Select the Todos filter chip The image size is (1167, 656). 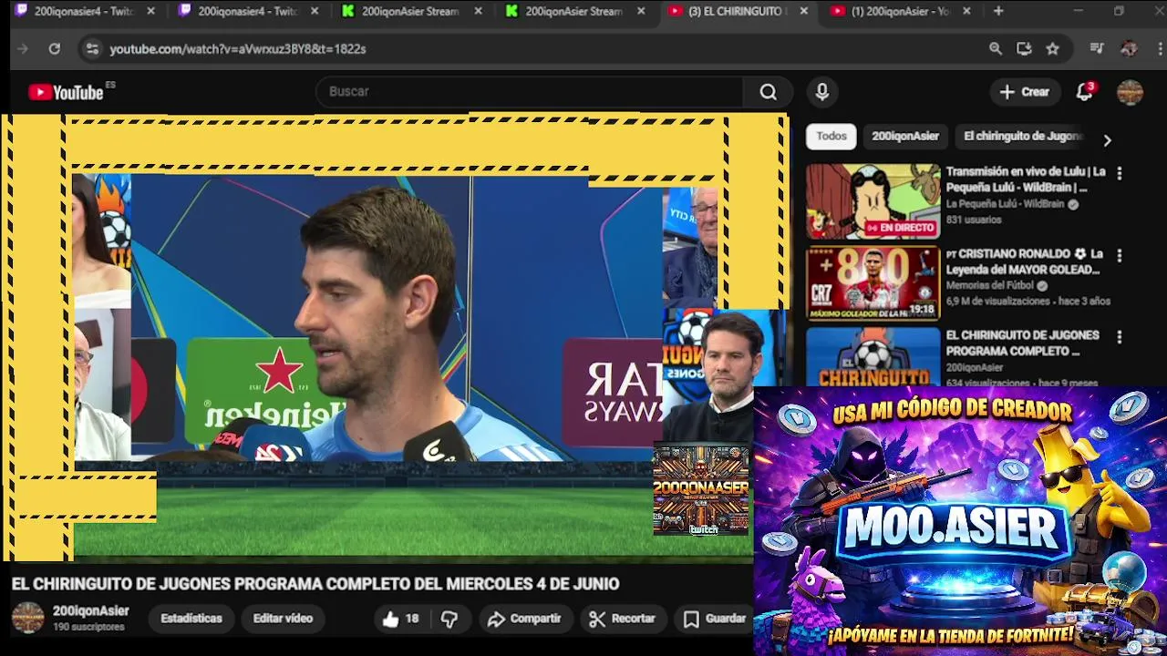coord(831,137)
